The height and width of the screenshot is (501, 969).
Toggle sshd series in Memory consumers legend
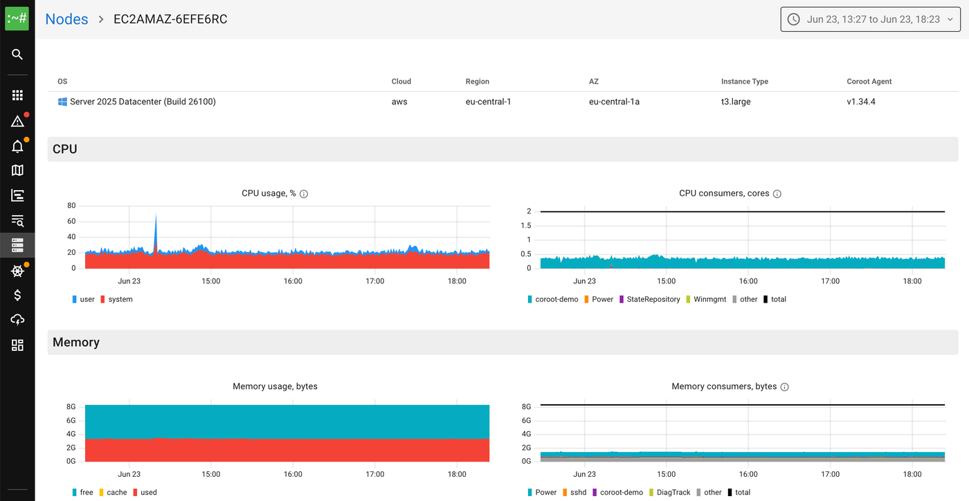574,493
